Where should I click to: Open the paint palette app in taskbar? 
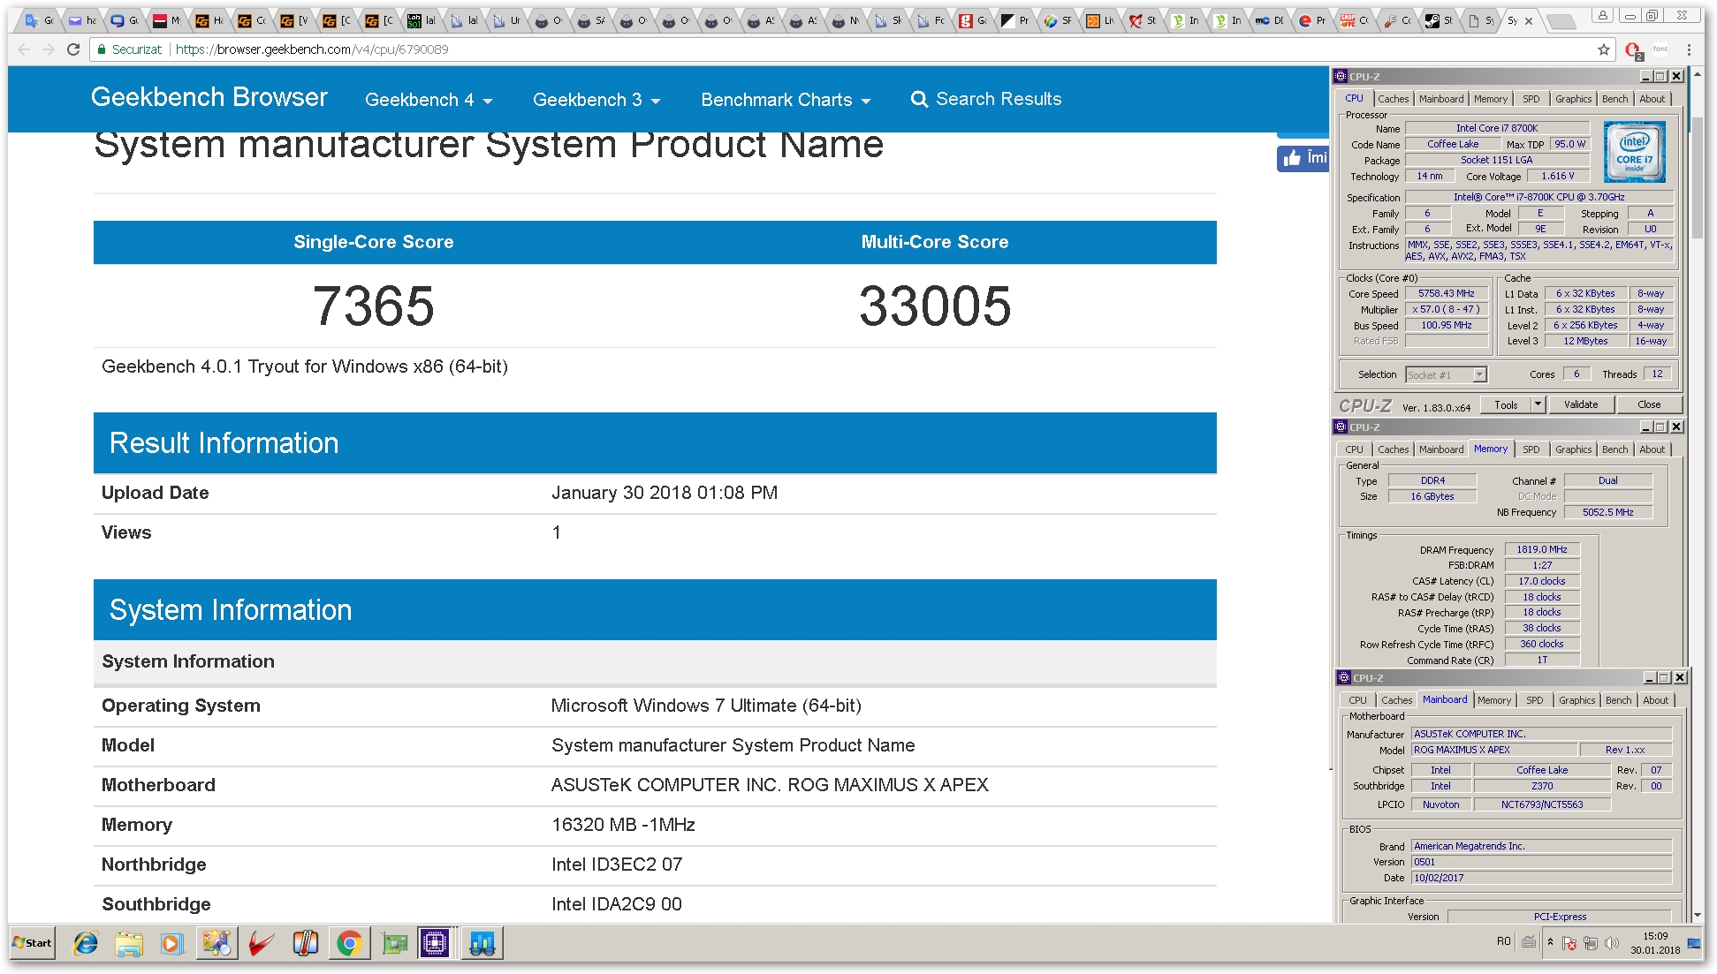pos(217,943)
